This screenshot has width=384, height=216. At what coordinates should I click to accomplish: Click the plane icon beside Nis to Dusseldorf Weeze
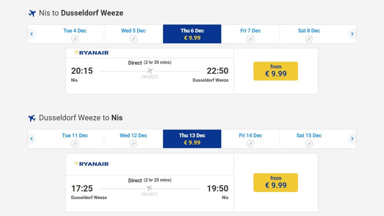point(32,13)
